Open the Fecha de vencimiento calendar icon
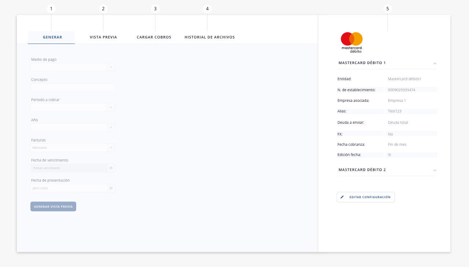469x267 pixels. (111, 168)
